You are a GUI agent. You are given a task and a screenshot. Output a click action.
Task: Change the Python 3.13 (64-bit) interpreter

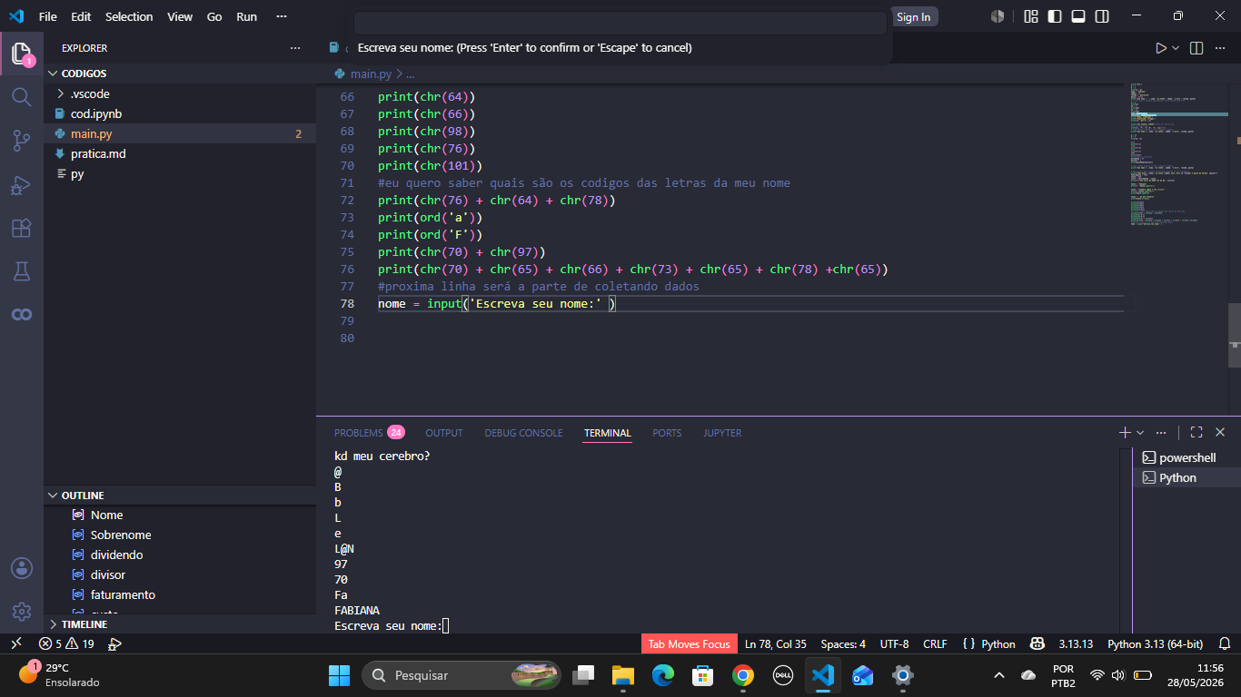pyautogui.click(x=1155, y=643)
